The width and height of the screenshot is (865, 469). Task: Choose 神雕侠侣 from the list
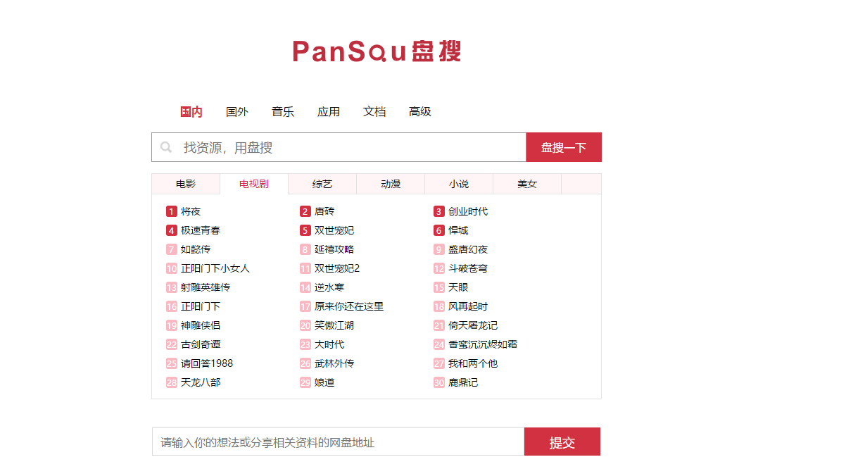point(201,325)
